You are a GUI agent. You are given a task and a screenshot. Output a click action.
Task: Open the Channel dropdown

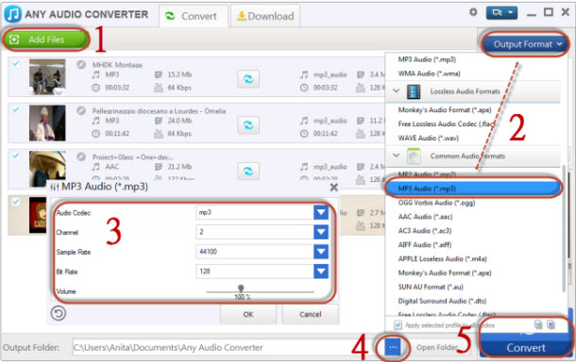coord(321,232)
